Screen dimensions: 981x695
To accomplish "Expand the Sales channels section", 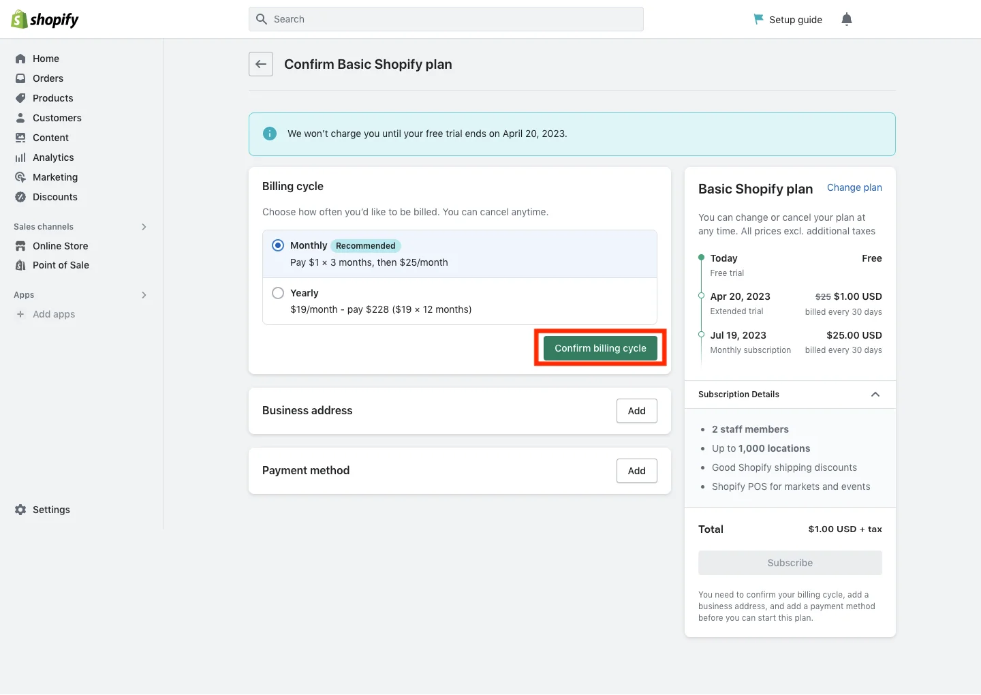I will coord(144,227).
